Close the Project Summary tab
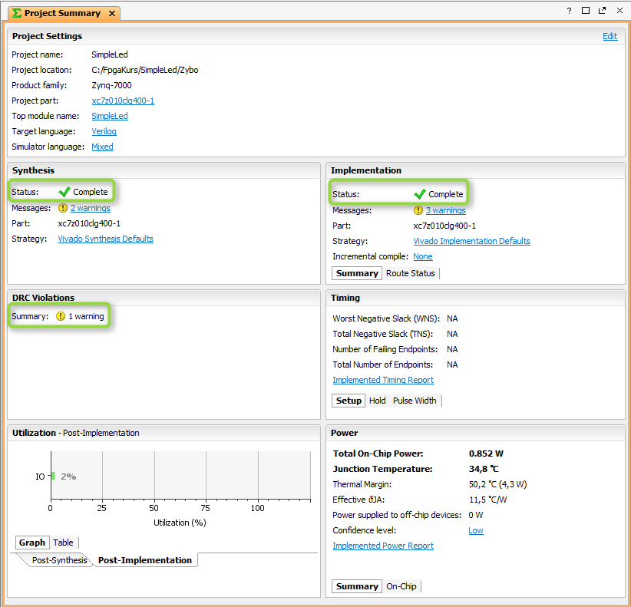631x607 pixels. coord(112,13)
